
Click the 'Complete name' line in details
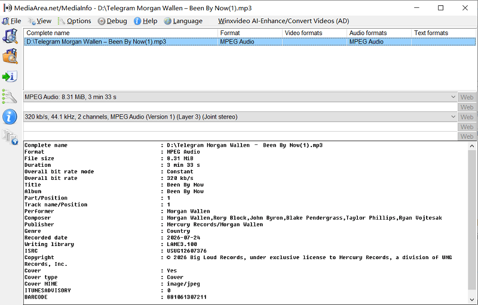tap(173, 145)
